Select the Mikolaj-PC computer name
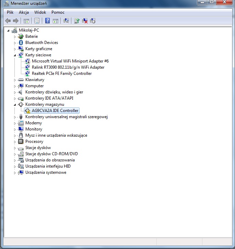235x249 pixels. (x=29, y=30)
